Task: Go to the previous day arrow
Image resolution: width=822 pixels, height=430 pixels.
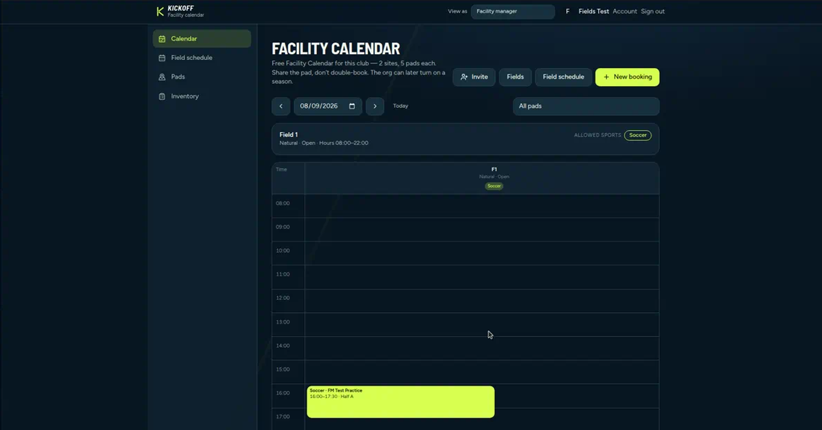Action: click(281, 106)
